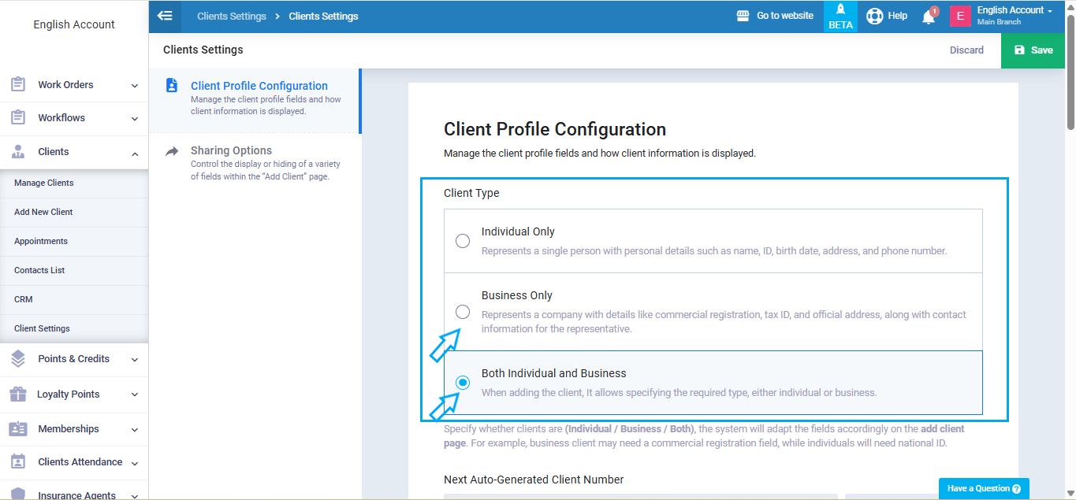Open the English Account user dropdown
This screenshot has height=500, width=1076.
pyautogui.click(x=1015, y=16)
